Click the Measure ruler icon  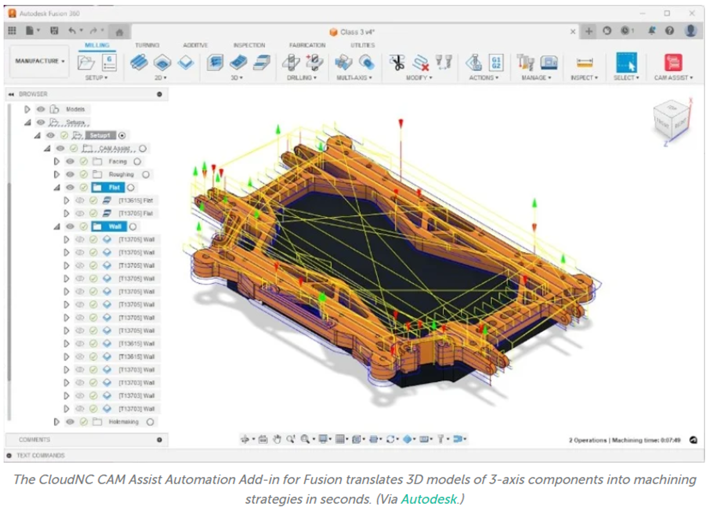tap(585, 63)
